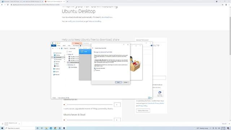The height and width of the screenshot is (130, 231).
Task: Select the ubuntu ISO file in Downloads list
Action: (73, 62)
